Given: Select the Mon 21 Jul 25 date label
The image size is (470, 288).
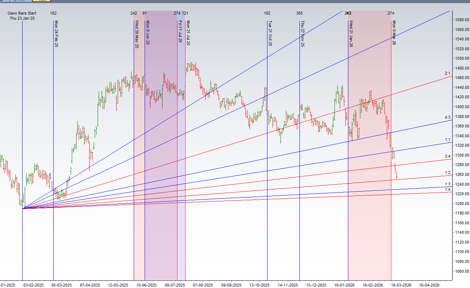Looking at the screenshot, I should click(x=188, y=33).
